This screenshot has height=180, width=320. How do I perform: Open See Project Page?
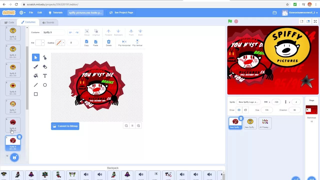point(121,12)
